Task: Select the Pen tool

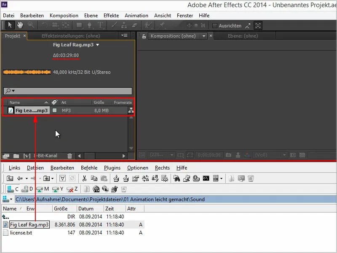Action: coord(90,25)
